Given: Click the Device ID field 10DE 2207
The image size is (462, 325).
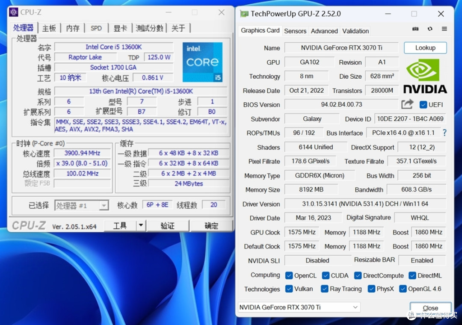Looking at the screenshot, I should [x=410, y=119].
